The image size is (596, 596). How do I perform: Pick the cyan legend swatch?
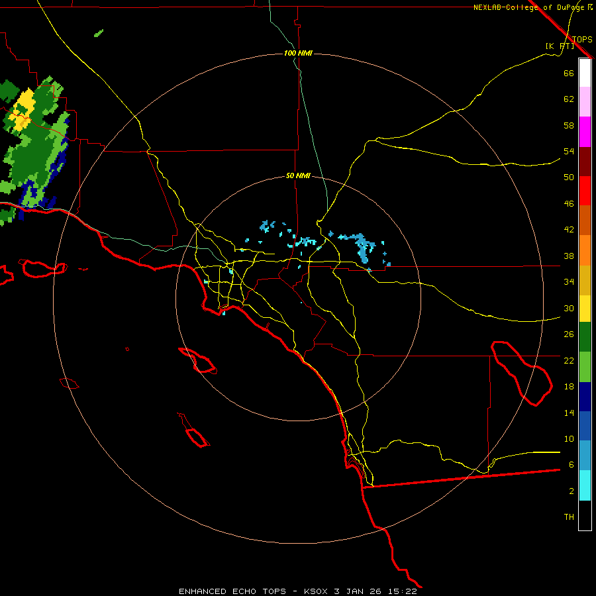pyautogui.click(x=585, y=485)
